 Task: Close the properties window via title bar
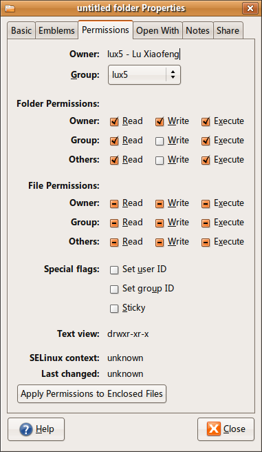pos(250,8)
